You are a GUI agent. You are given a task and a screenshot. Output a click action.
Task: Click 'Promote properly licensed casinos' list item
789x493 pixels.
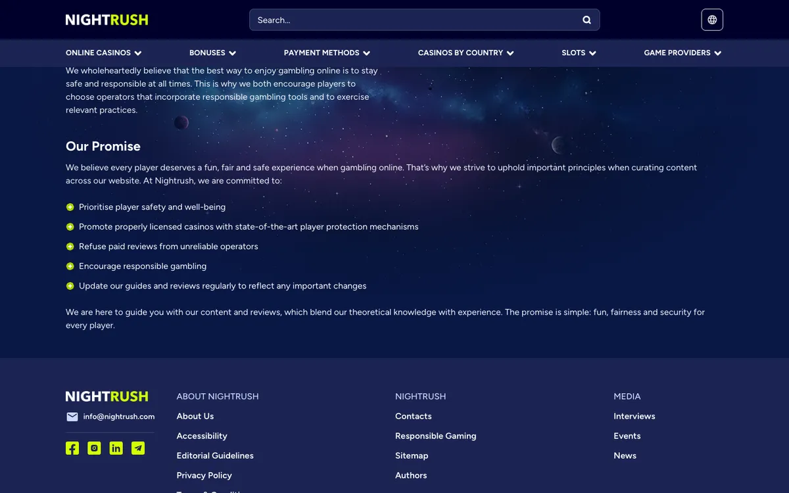click(x=249, y=227)
